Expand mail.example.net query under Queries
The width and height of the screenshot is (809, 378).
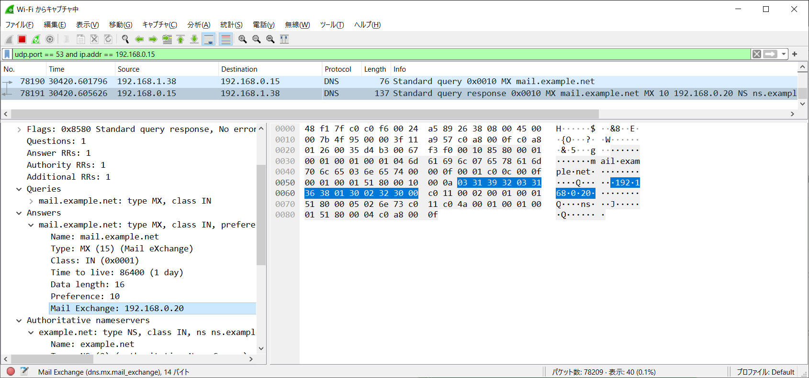(x=31, y=201)
